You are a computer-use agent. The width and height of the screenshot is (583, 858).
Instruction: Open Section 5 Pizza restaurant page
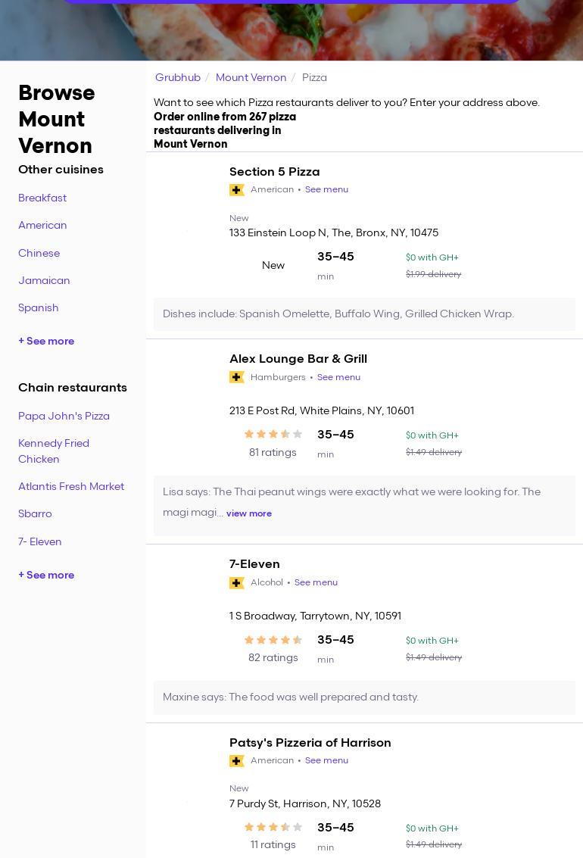tap(274, 172)
